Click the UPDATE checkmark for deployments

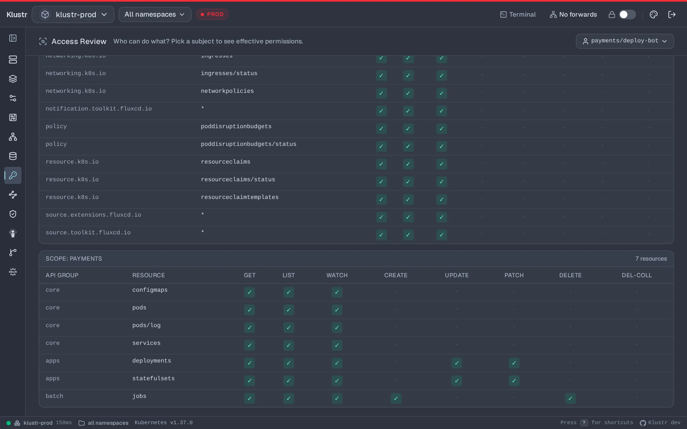456,363
